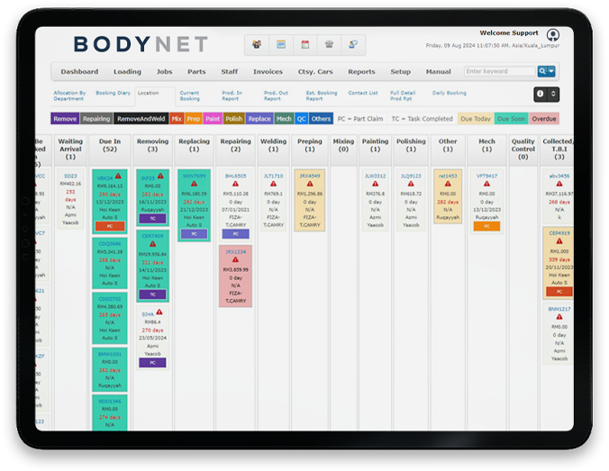
Task: Open the customers group icon in top toolbar
Action: 257,44
